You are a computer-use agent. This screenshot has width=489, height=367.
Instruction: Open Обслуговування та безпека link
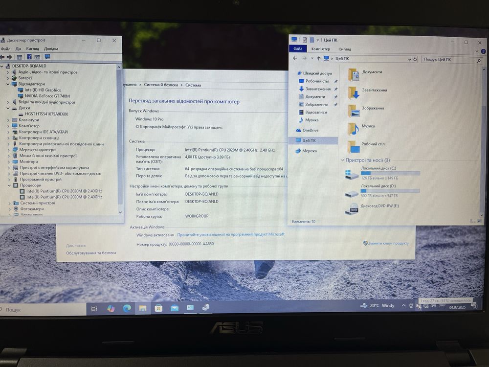[91, 253]
